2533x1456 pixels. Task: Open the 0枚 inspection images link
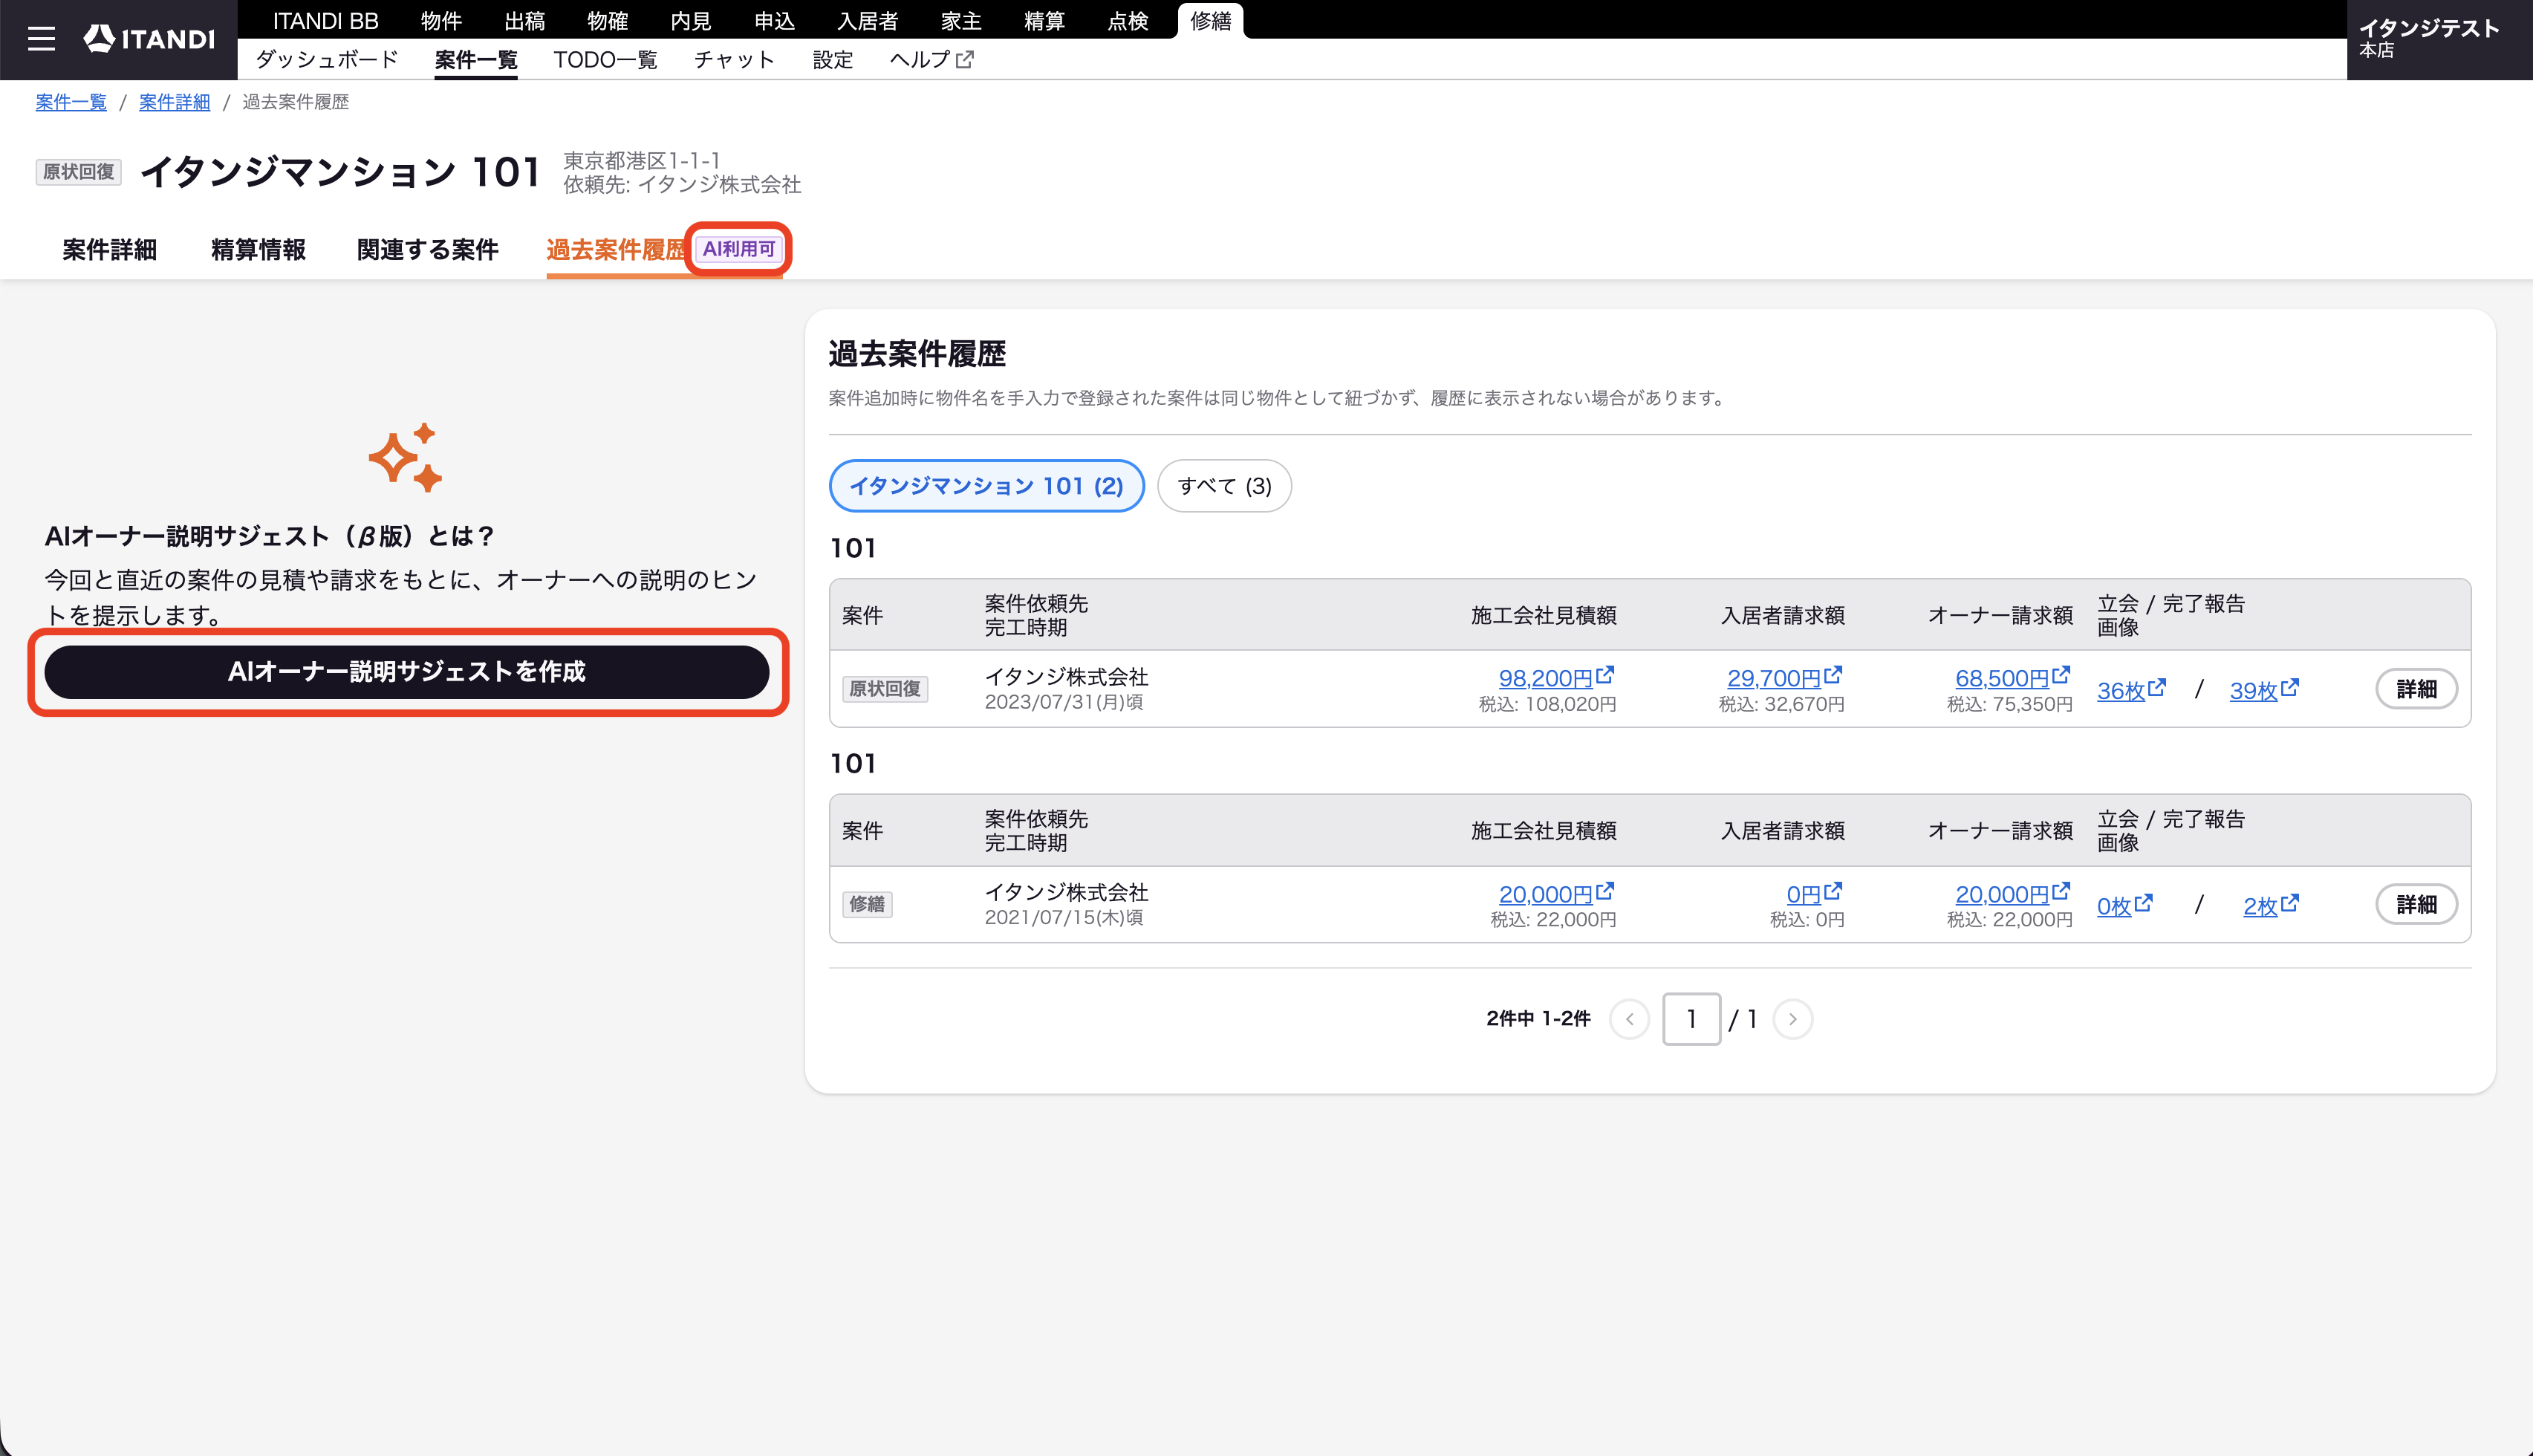(x=2124, y=905)
